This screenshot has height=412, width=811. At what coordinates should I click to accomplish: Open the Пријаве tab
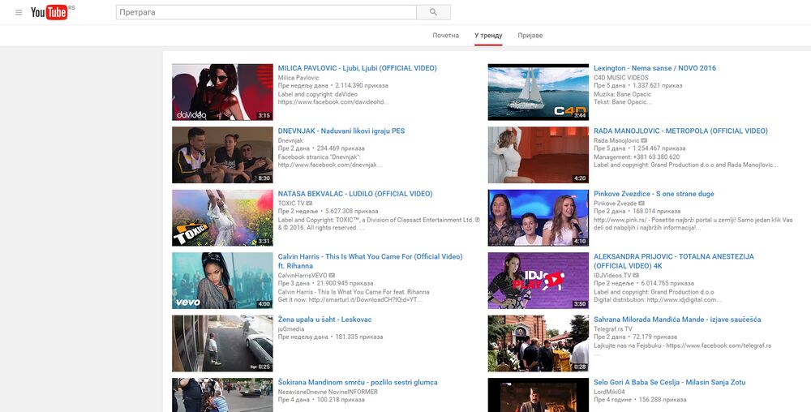530,36
